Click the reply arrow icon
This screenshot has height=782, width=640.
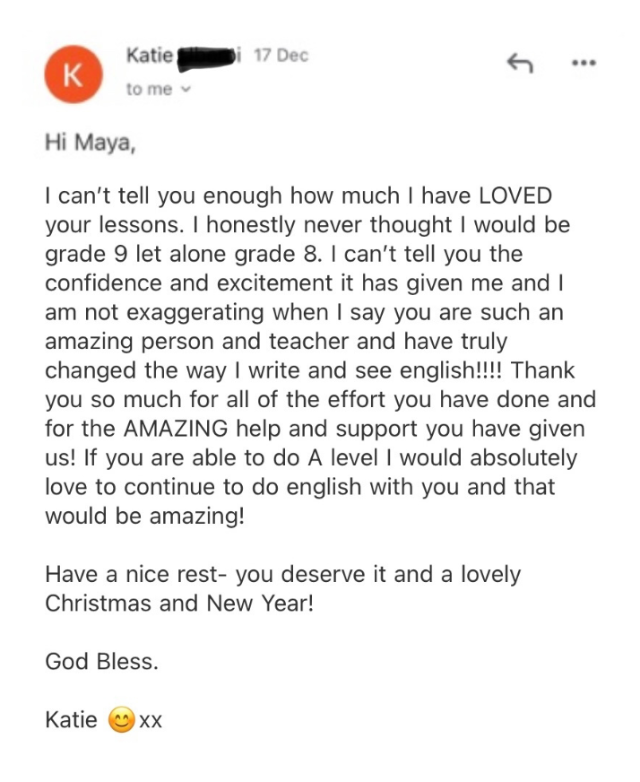pyautogui.click(x=520, y=64)
